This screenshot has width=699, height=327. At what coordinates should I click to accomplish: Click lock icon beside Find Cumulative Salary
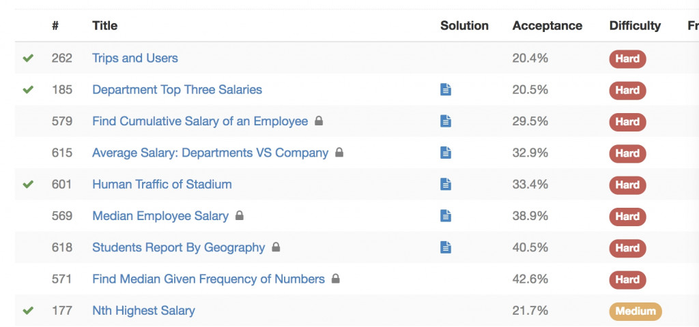tap(319, 121)
